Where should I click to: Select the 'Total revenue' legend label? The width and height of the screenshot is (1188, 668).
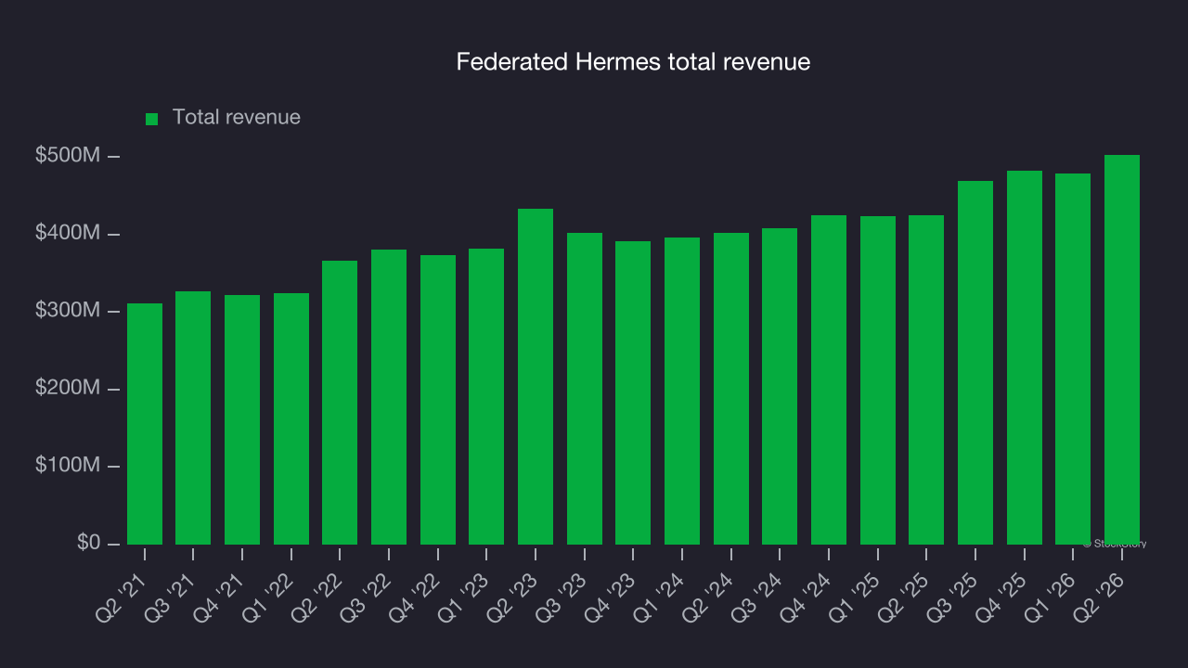pyautogui.click(x=237, y=118)
